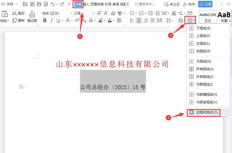The height and width of the screenshot is (153, 232).
Task: Apply the 正文 style
Action: pyautogui.click(x=208, y=17)
